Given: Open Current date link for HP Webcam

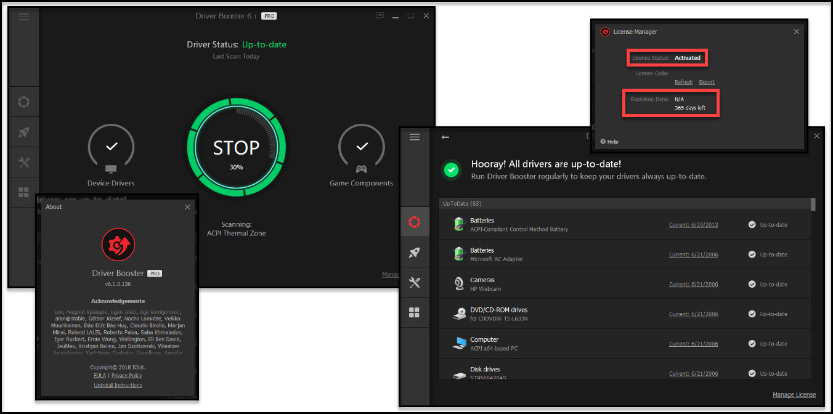Looking at the screenshot, I should click(x=694, y=285).
